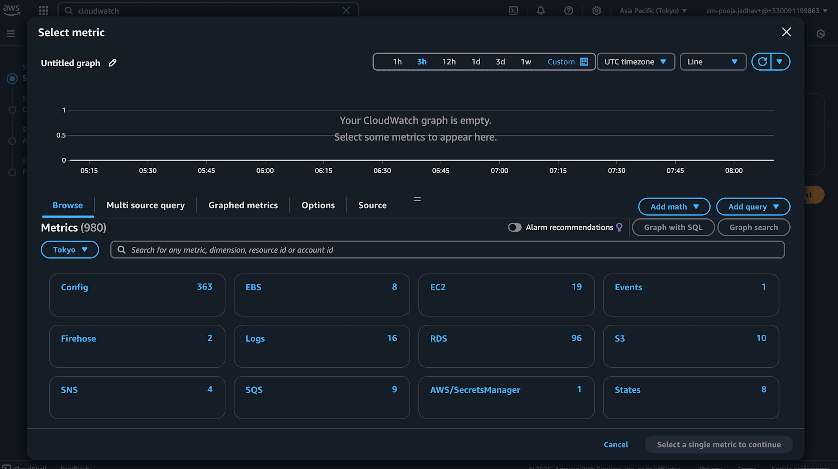
Task: Click the metrics search field
Action: coord(447,250)
